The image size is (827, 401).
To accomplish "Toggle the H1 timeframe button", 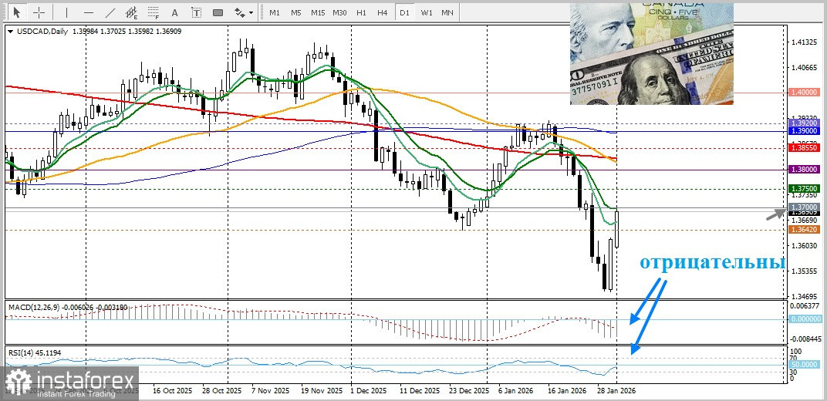I will [x=361, y=12].
